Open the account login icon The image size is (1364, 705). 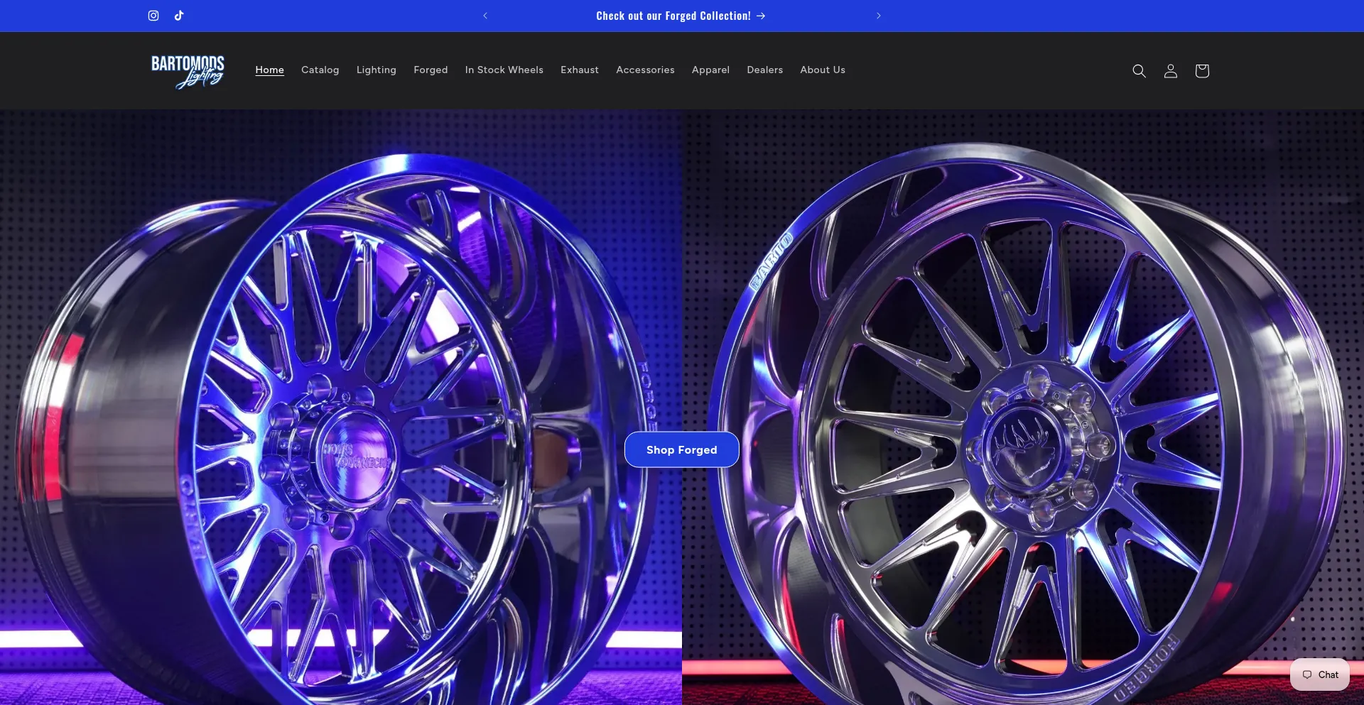pyautogui.click(x=1171, y=71)
